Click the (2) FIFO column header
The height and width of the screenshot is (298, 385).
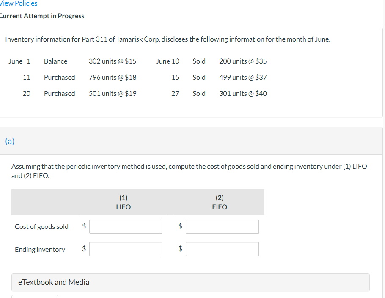219,202
